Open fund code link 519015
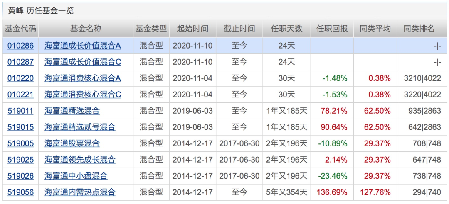Viewport: 449px width, 204px height. click(20, 127)
